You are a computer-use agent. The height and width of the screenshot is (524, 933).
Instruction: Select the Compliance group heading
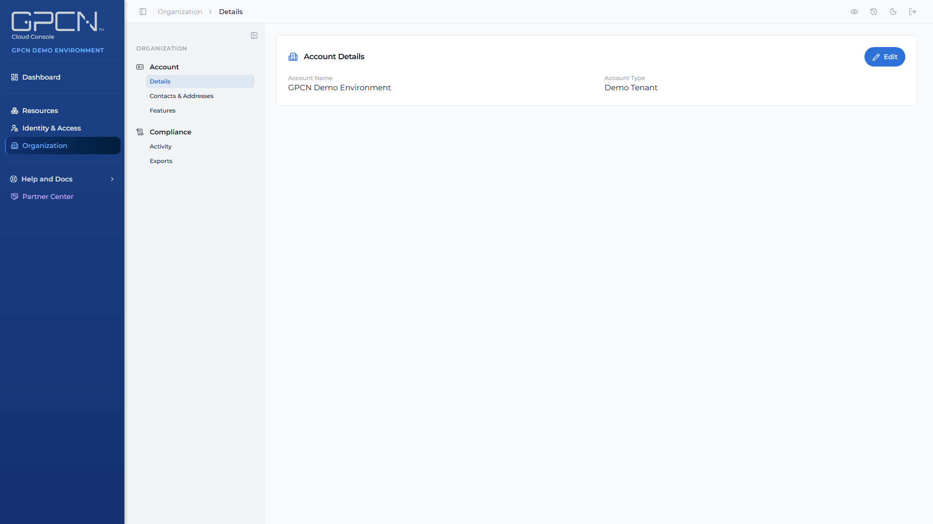tap(171, 132)
